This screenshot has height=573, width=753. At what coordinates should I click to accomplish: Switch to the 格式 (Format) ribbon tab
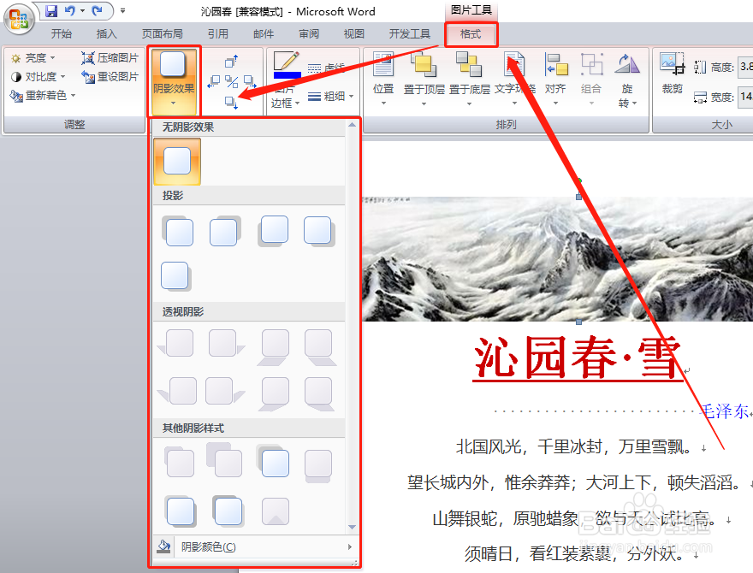click(471, 34)
